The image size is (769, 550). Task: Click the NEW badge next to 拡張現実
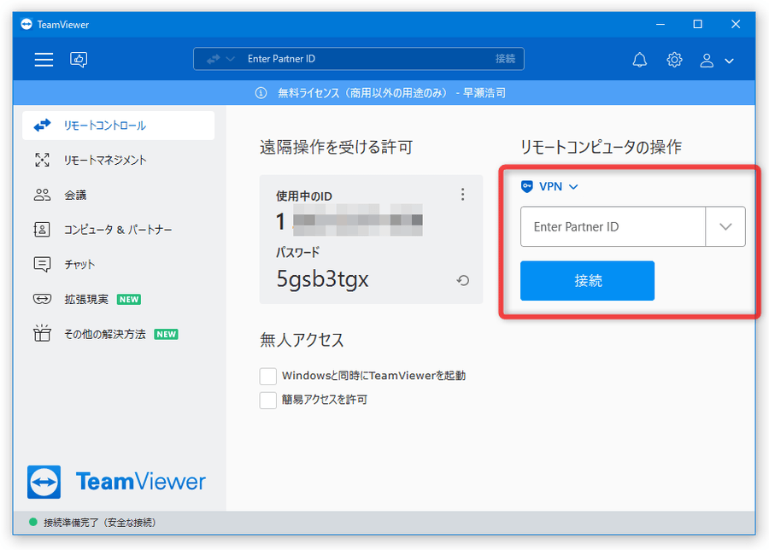pos(129,300)
